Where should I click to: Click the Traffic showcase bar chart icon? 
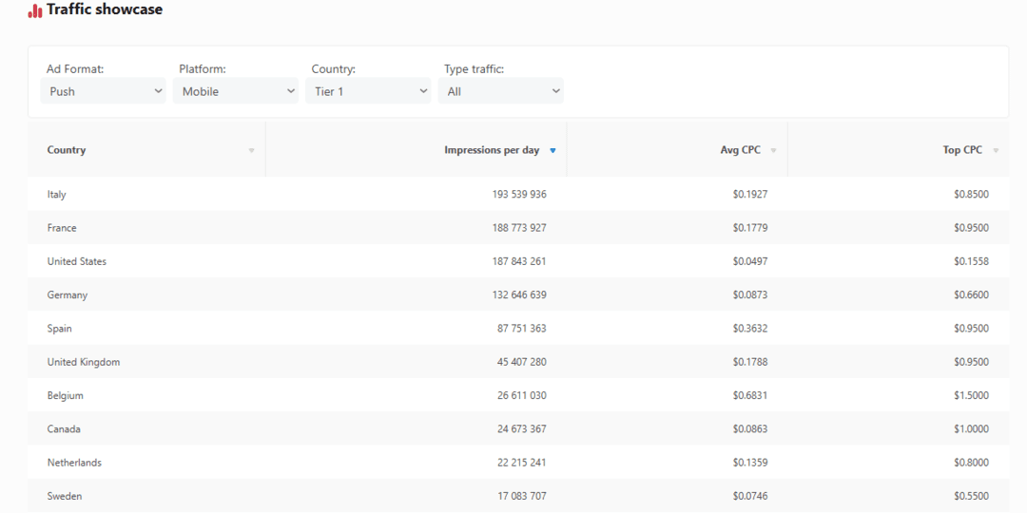(x=35, y=10)
